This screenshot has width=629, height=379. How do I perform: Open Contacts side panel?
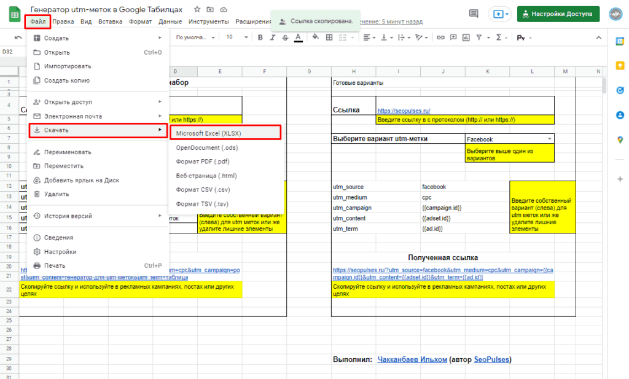[620, 115]
